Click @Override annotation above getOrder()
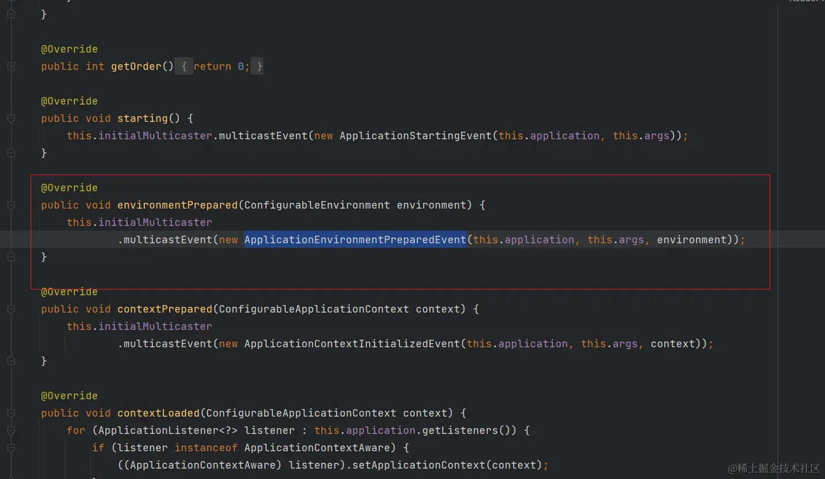 [69, 49]
